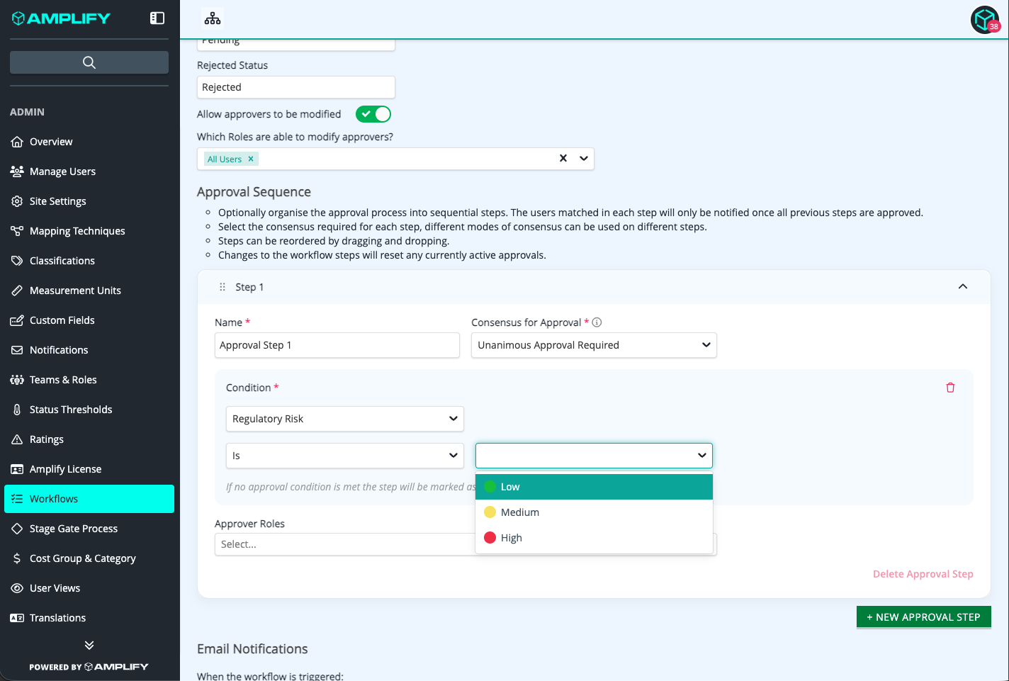Viewport: 1009px width, 681px height.
Task: Collapse the Step 1 section chevron
Action: (962, 286)
